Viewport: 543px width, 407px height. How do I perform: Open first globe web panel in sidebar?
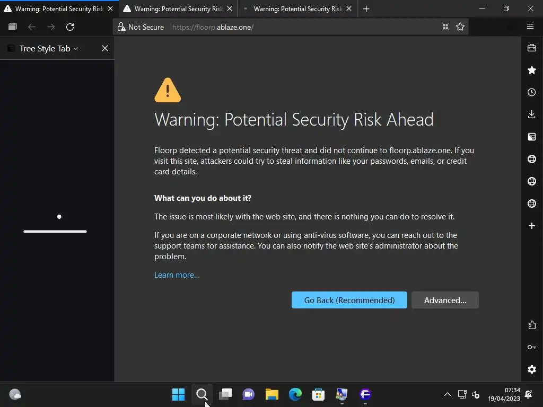[x=531, y=159]
